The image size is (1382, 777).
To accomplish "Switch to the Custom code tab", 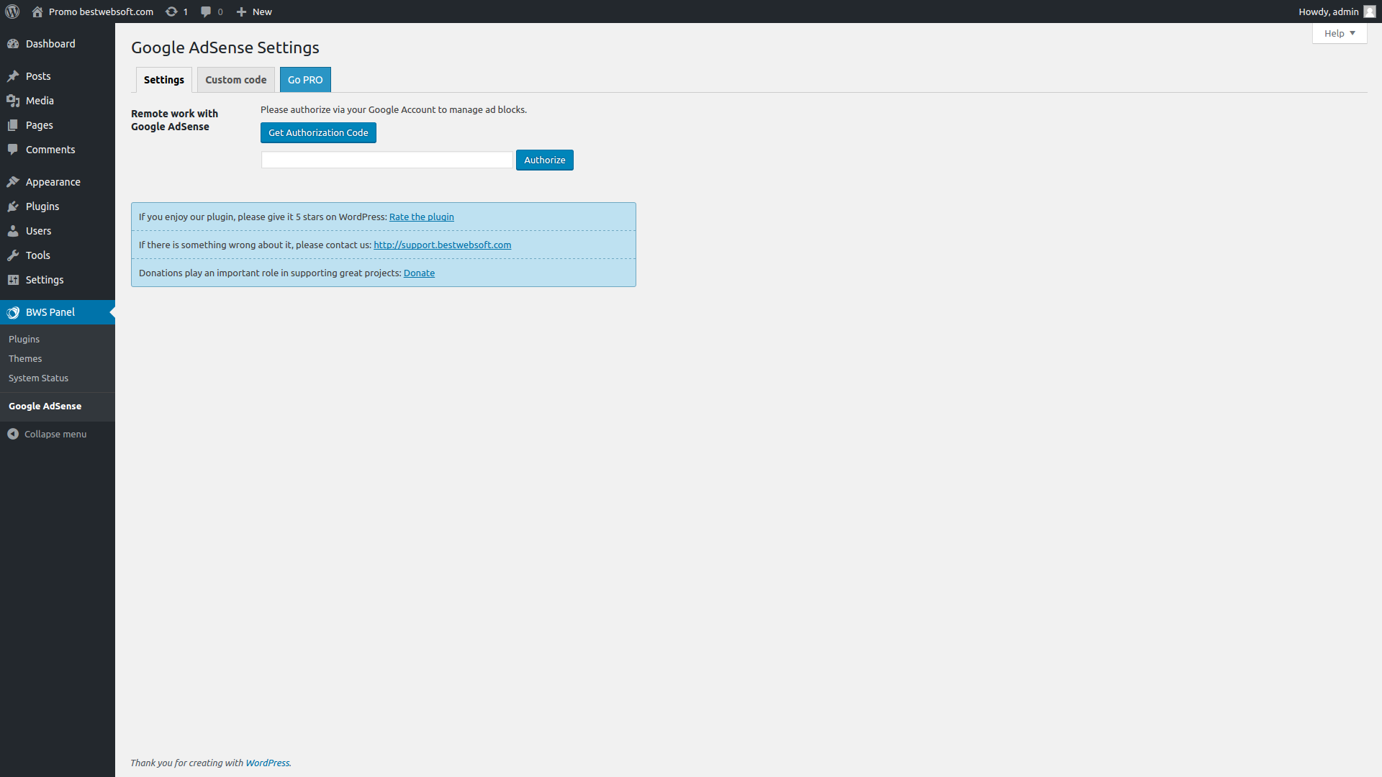I will (x=236, y=80).
